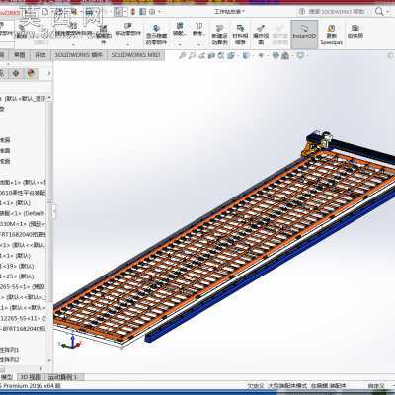This screenshot has height=395, width=395.
Task: Click the search magnifier icon
Action: pyautogui.click(x=379, y=12)
